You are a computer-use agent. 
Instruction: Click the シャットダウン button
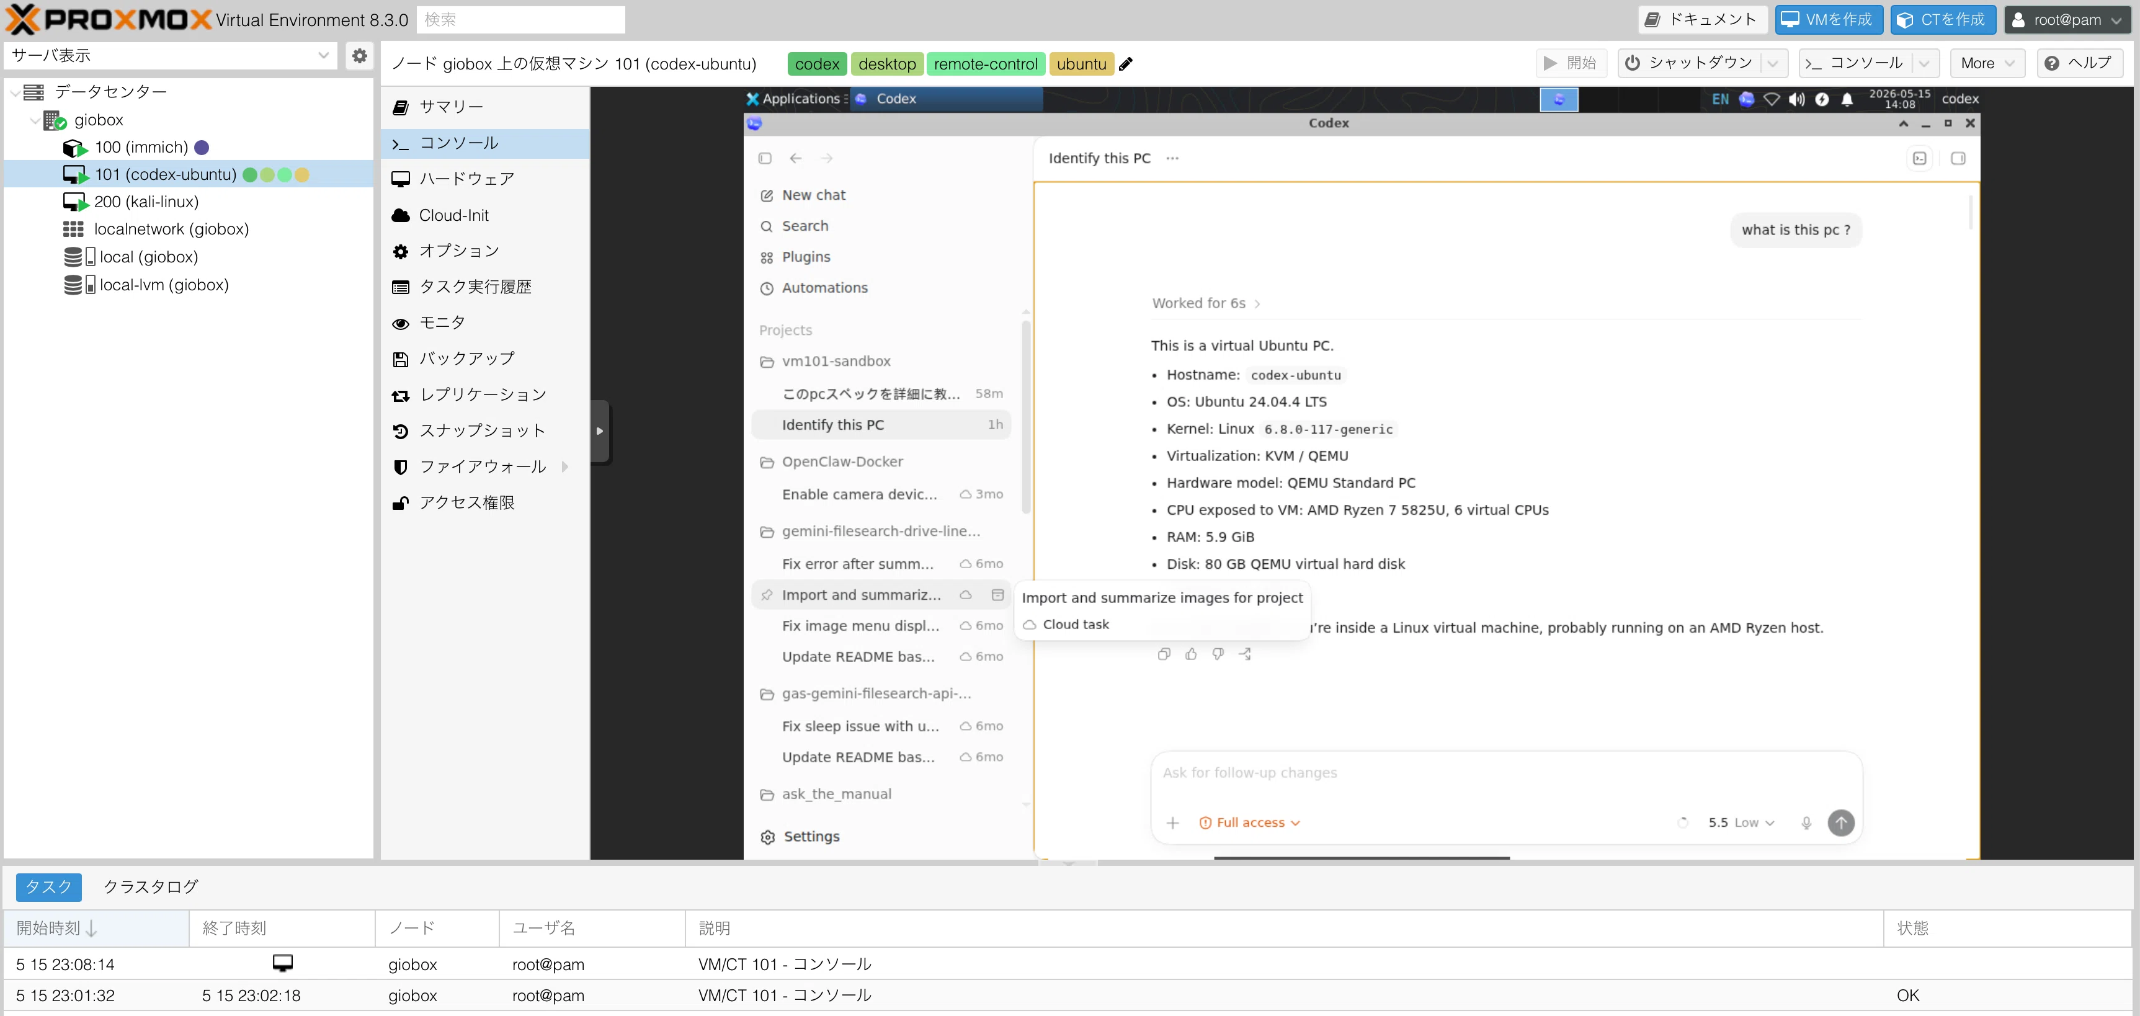click(1689, 63)
